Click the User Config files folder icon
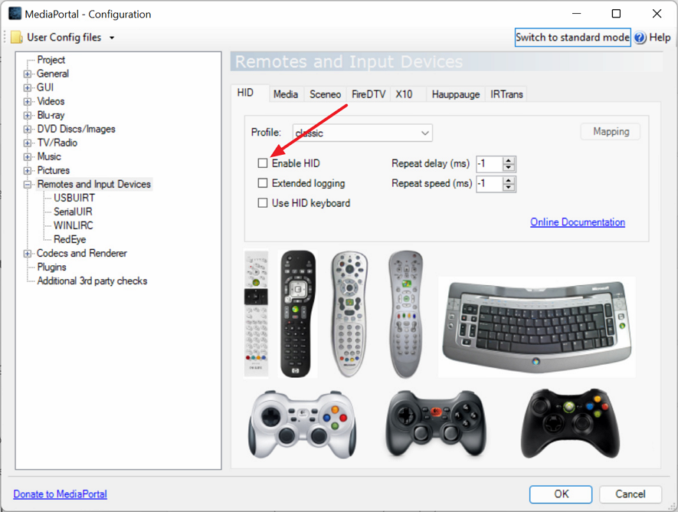Viewport: 678px width, 512px height. [x=16, y=38]
